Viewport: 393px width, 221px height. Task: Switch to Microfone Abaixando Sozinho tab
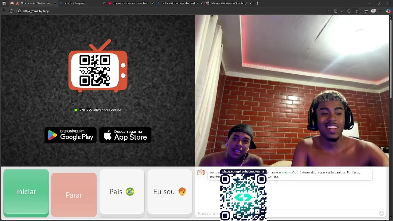point(229,3)
